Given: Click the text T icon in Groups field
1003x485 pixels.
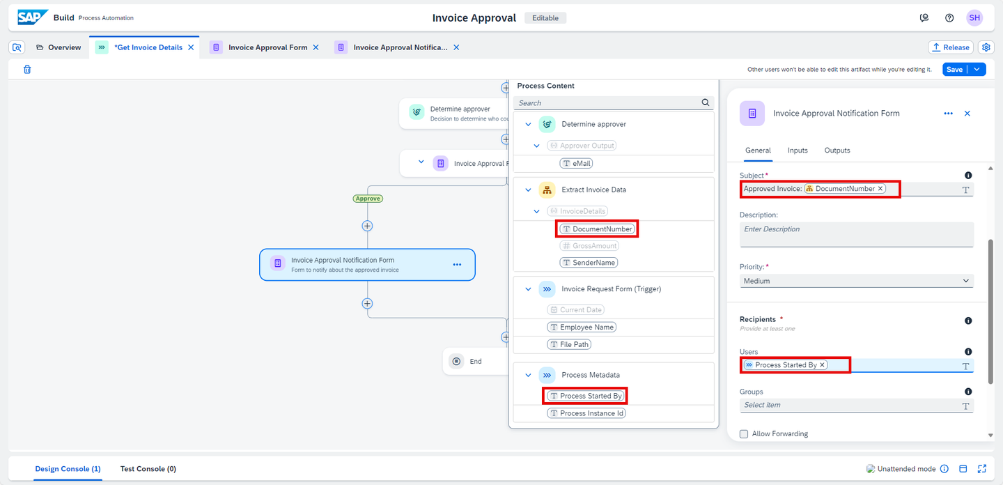Looking at the screenshot, I should [965, 406].
